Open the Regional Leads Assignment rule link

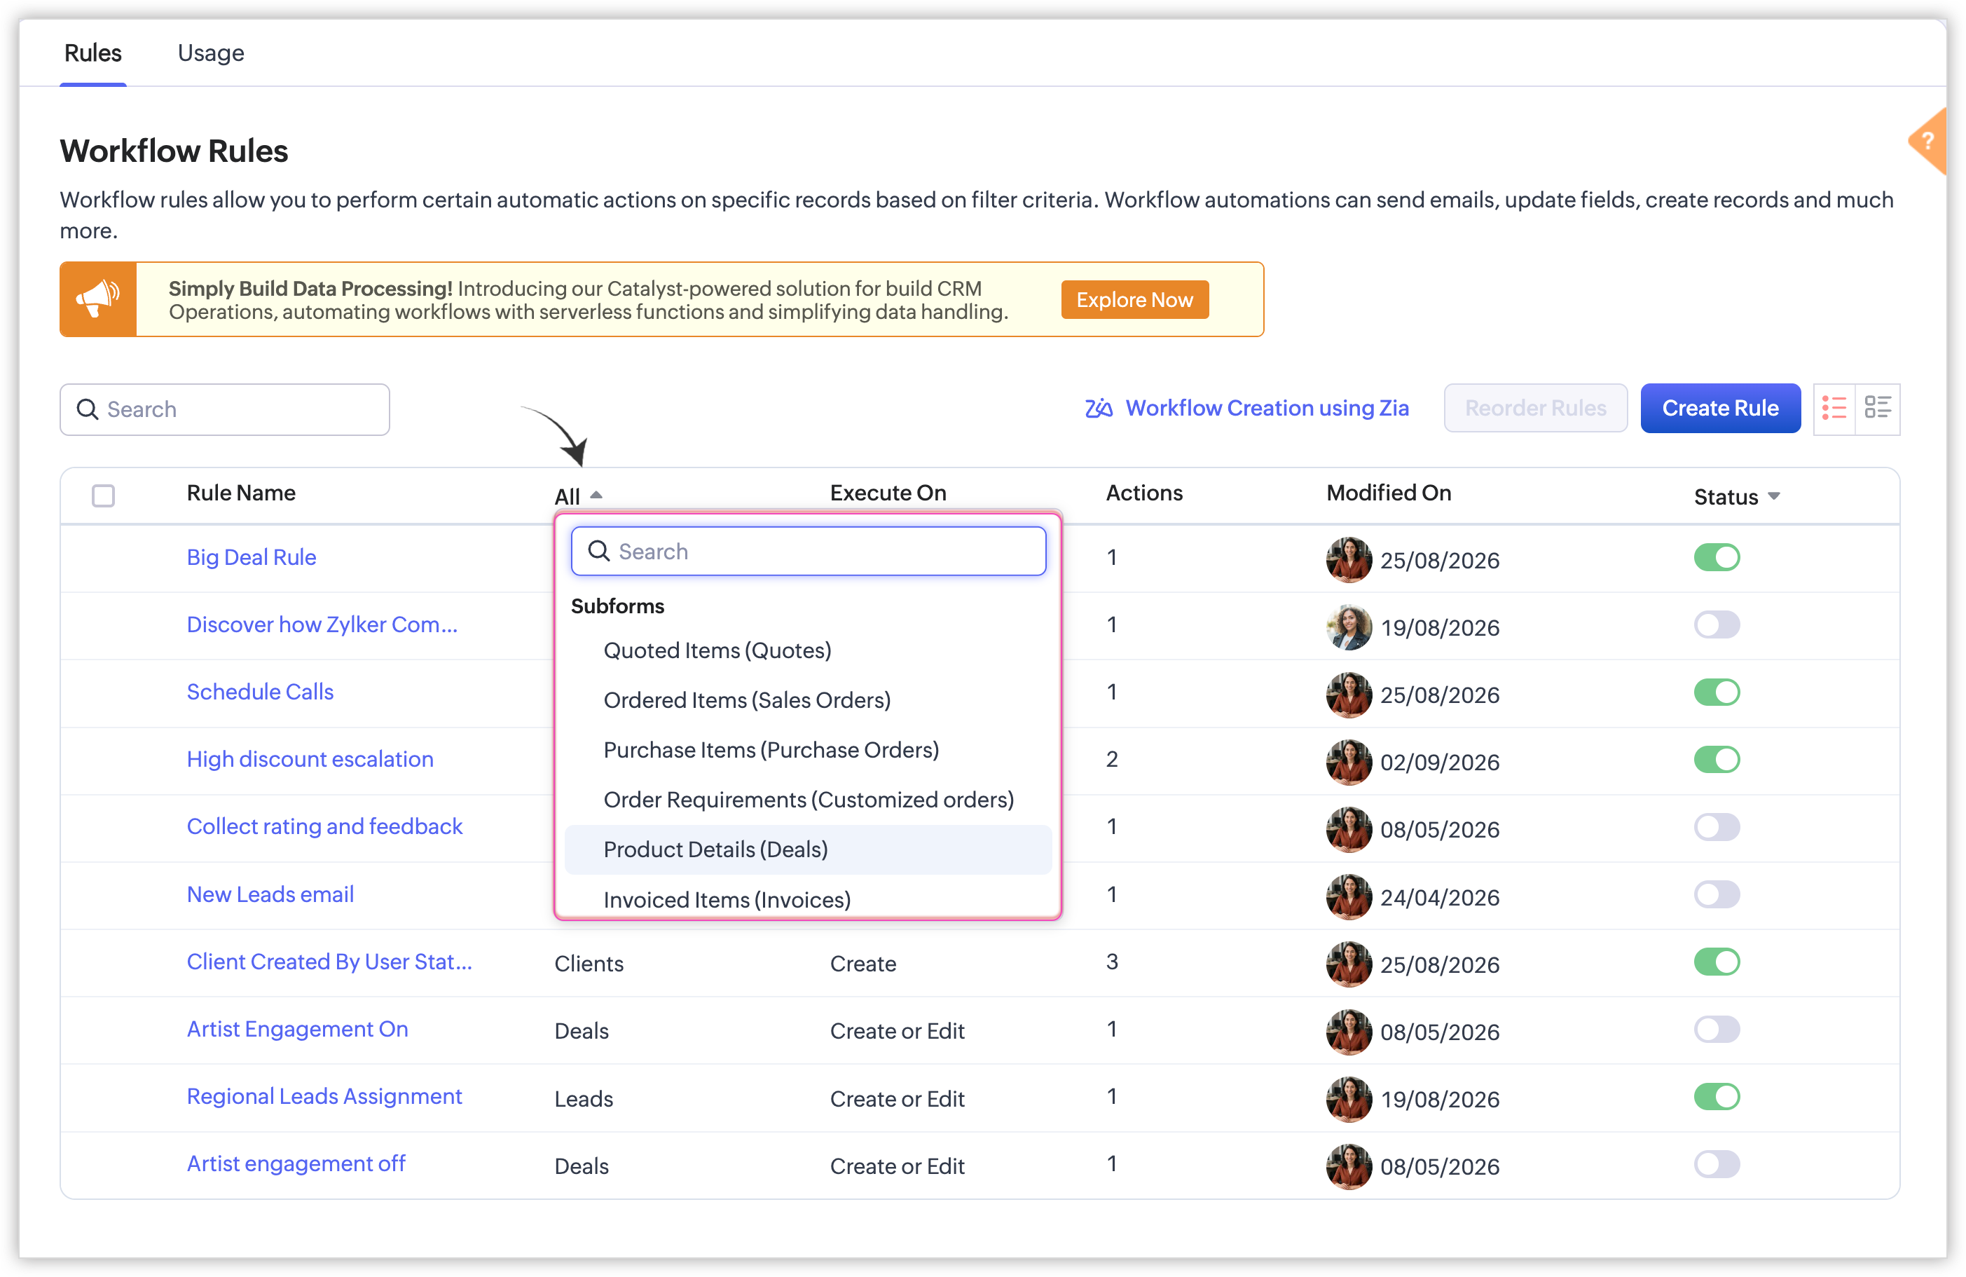324,1096
